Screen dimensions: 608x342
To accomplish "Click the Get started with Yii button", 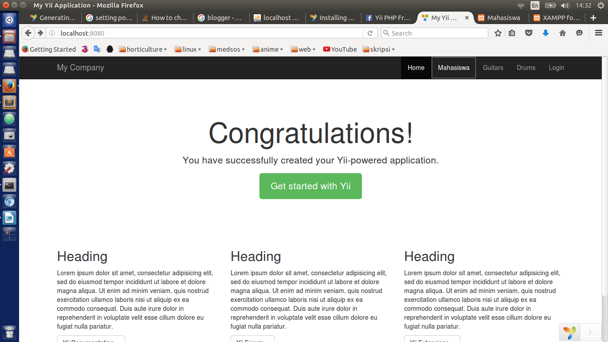I will [310, 186].
